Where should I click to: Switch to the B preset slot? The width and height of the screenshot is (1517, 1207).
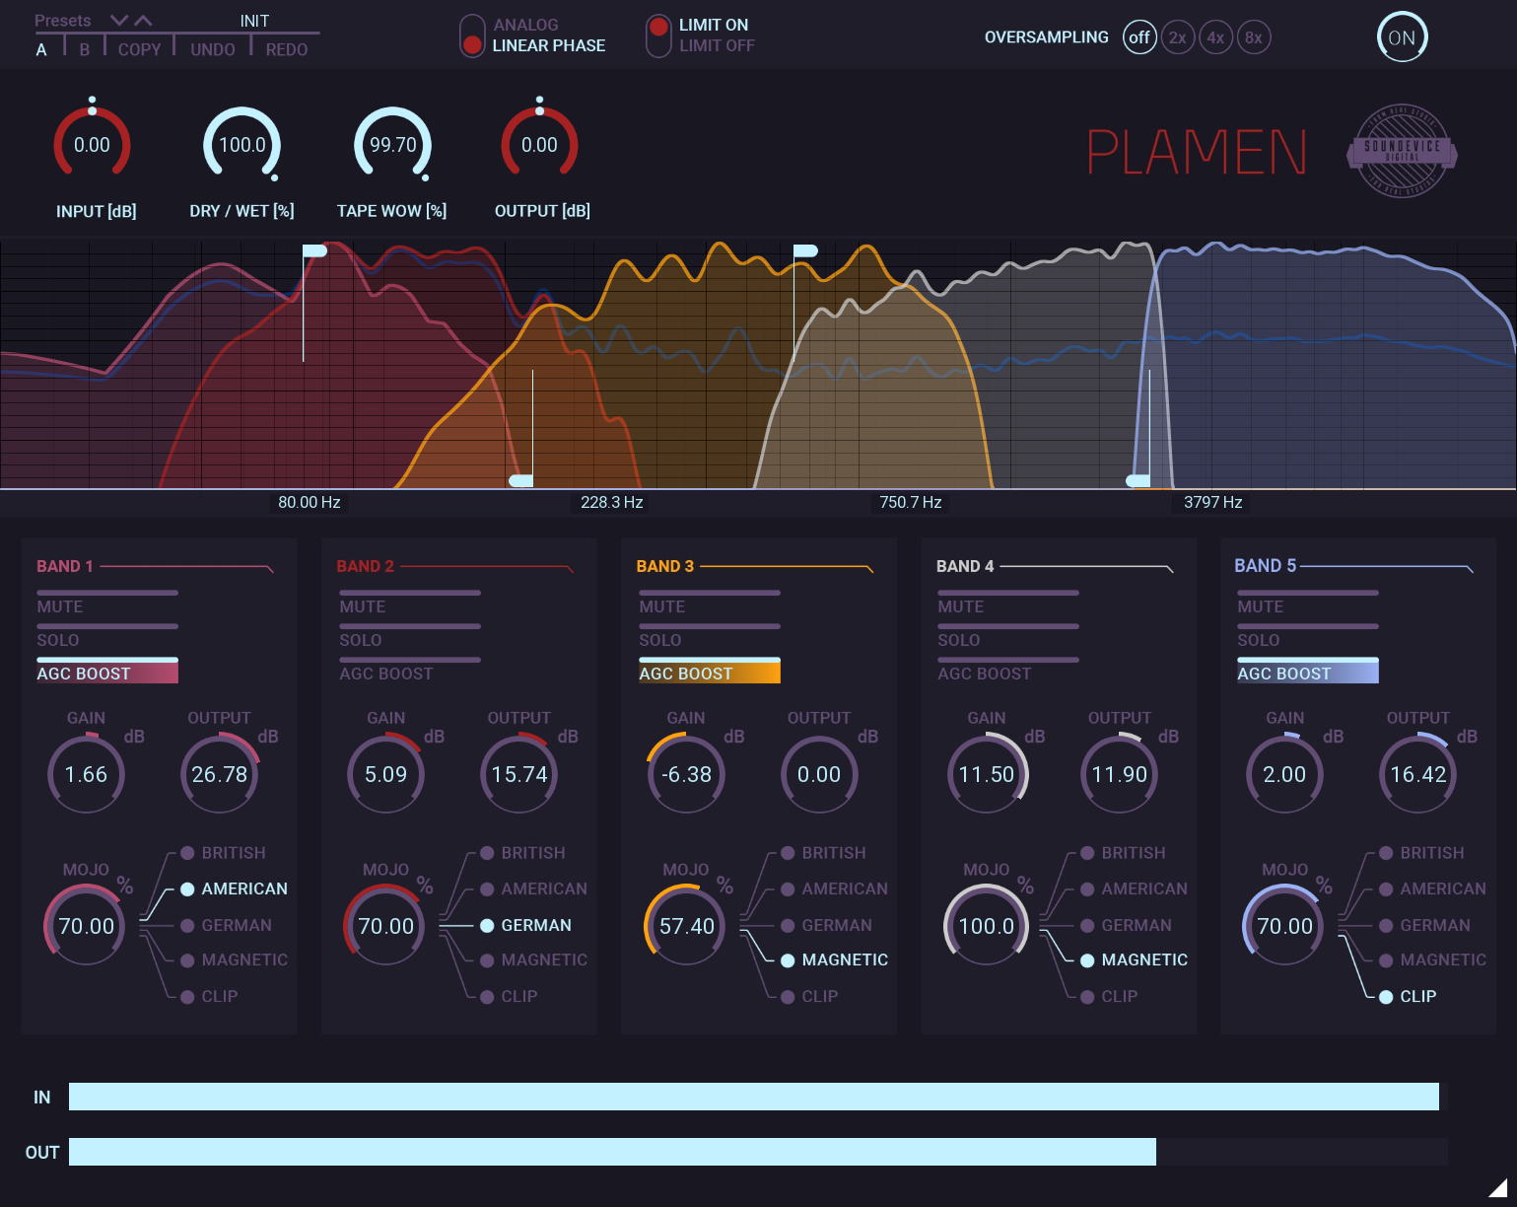click(85, 49)
